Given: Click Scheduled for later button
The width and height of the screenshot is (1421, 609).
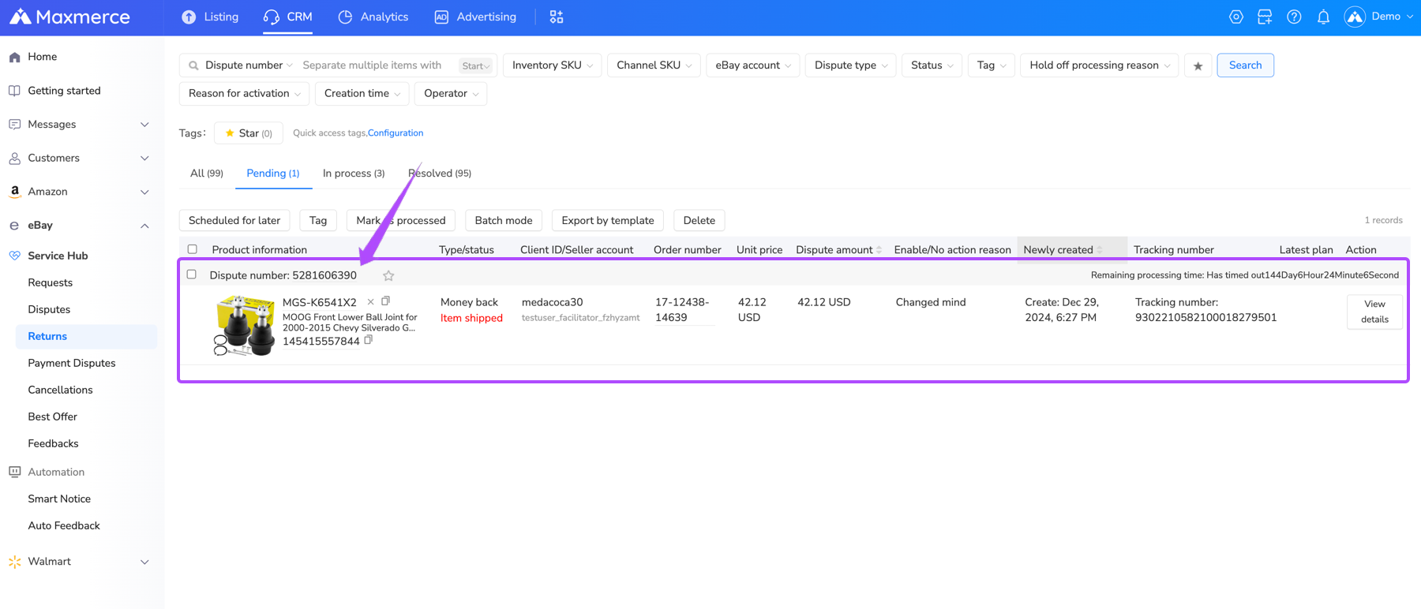Looking at the screenshot, I should (234, 220).
